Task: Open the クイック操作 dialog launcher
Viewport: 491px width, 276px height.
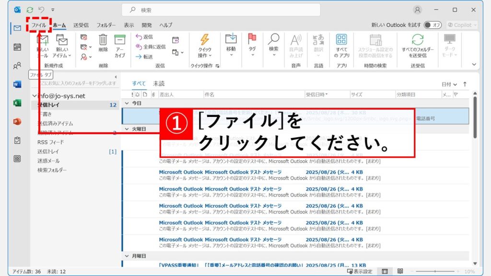Action: [217, 66]
